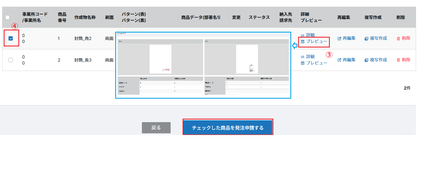Click the 作成物名称 column header
This screenshot has height=180, width=432.
pos(85,17)
